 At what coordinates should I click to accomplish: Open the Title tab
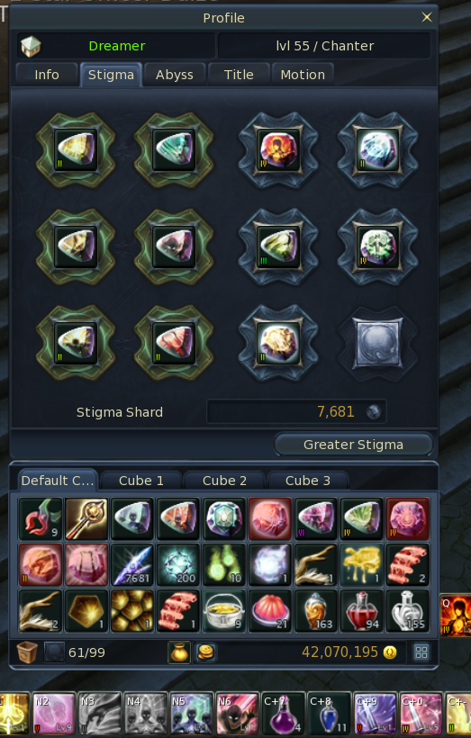click(x=239, y=75)
